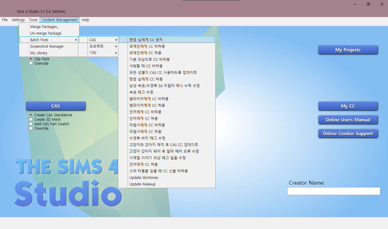The image size is (388, 229).
Task: Open My CC
Action: point(348,106)
